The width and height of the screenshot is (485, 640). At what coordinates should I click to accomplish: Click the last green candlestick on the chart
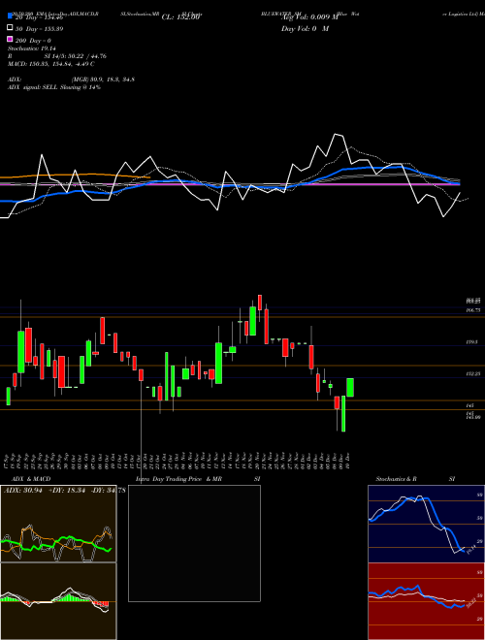point(350,387)
